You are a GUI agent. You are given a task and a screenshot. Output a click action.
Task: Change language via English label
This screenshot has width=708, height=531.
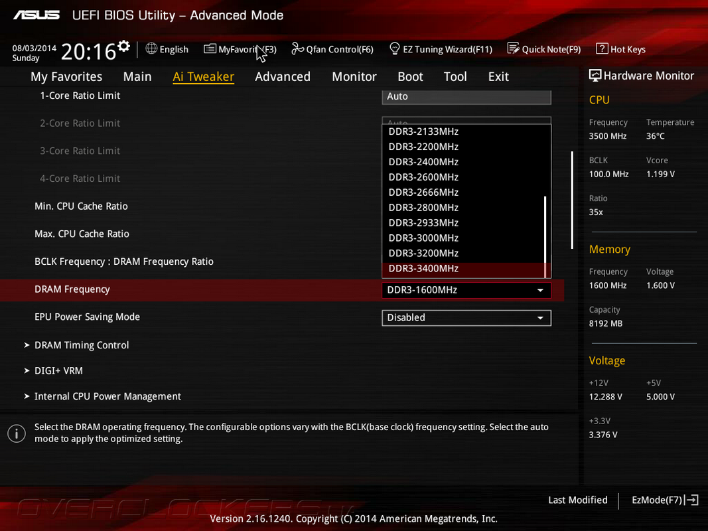174,50
